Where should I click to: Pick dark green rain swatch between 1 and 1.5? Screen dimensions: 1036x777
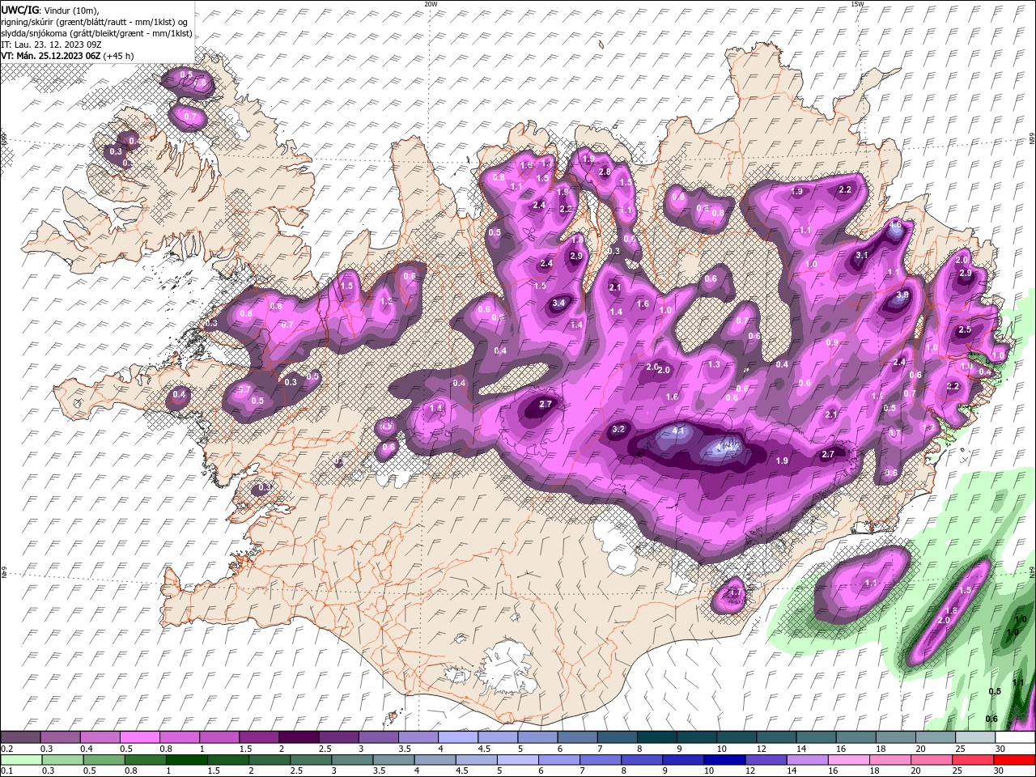coord(185,759)
